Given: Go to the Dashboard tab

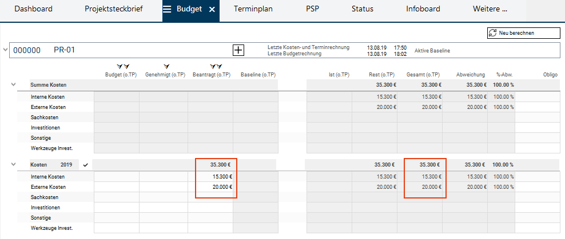Looking at the screenshot, I should pyautogui.click(x=33, y=9).
